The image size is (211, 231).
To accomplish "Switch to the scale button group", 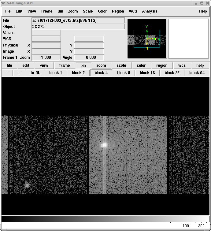I will coord(121,65).
